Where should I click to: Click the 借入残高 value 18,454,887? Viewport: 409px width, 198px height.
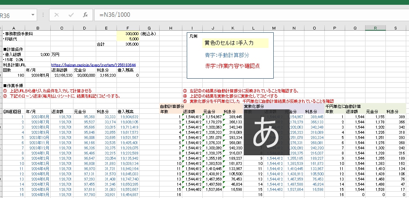128,194
